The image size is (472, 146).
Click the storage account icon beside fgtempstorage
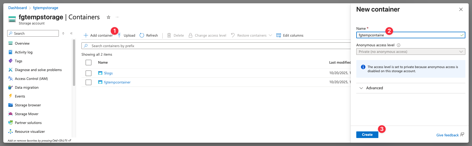tap(12, 19)
